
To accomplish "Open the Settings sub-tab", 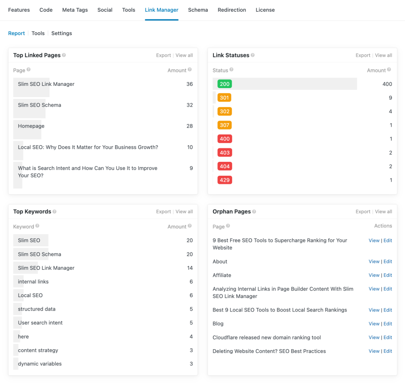I will click(x=62, y=33).
